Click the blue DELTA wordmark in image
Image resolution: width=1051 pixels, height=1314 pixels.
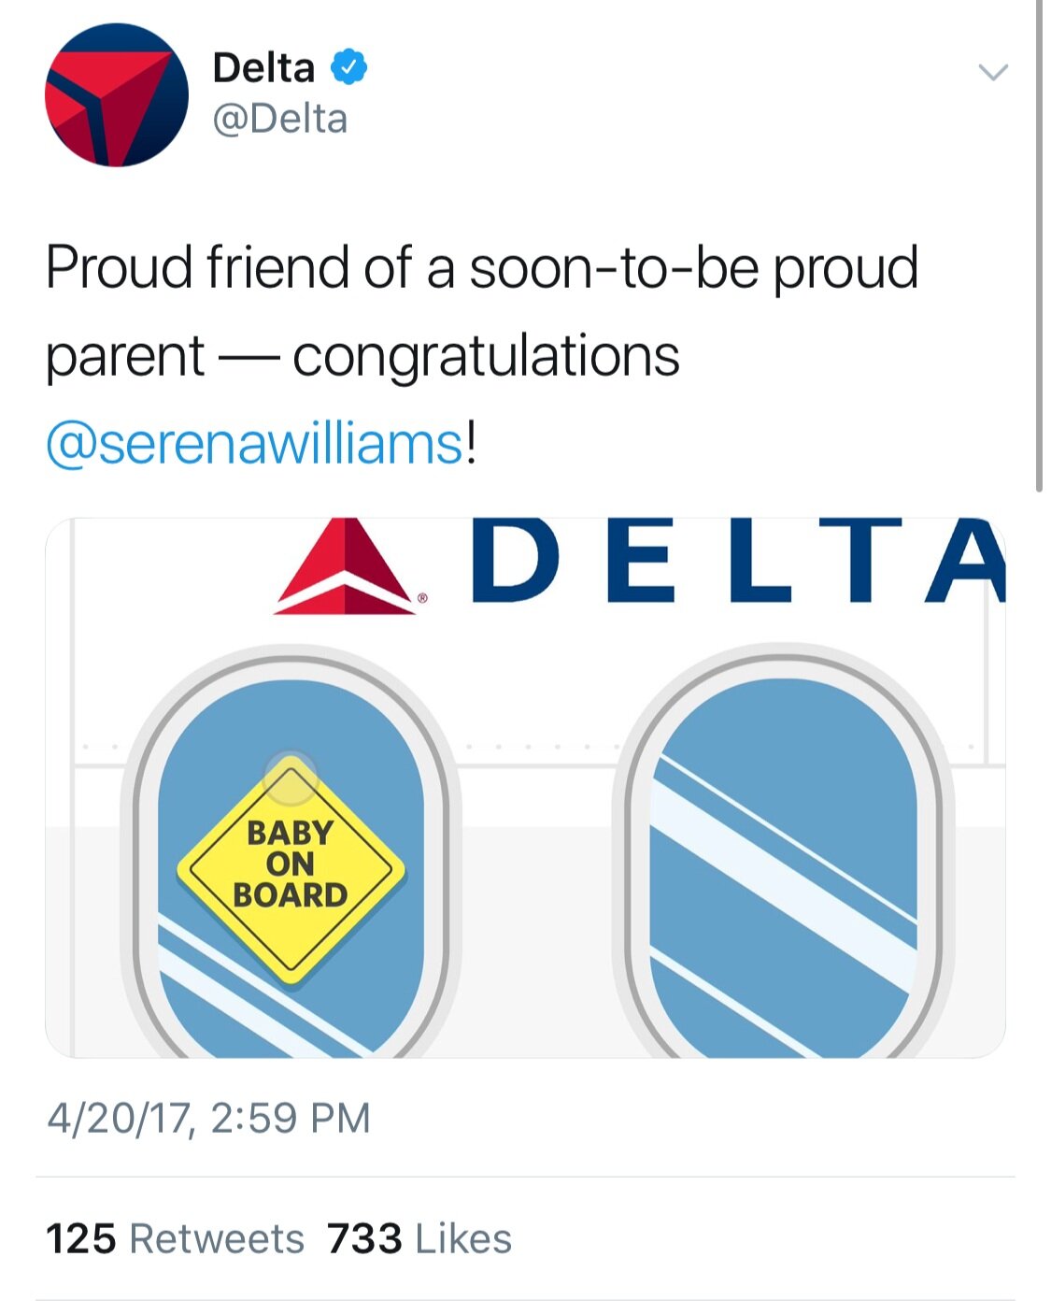[x=738, y=560]
